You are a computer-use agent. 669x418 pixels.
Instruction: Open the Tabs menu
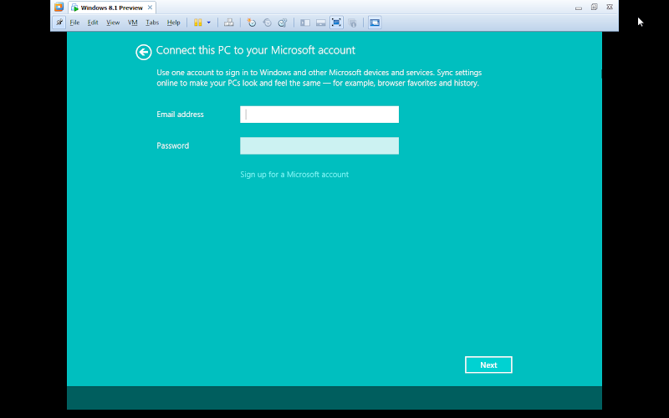point(152,23)
